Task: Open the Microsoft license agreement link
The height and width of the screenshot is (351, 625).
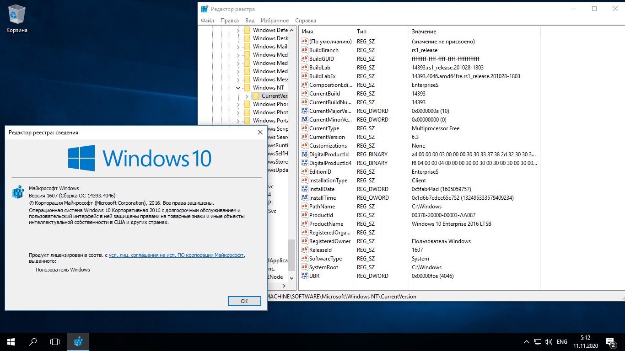Action: pos(176,255)
